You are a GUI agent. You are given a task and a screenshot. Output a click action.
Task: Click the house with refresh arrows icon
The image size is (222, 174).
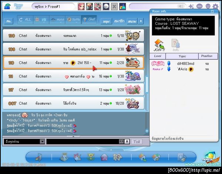click(156, 157)
